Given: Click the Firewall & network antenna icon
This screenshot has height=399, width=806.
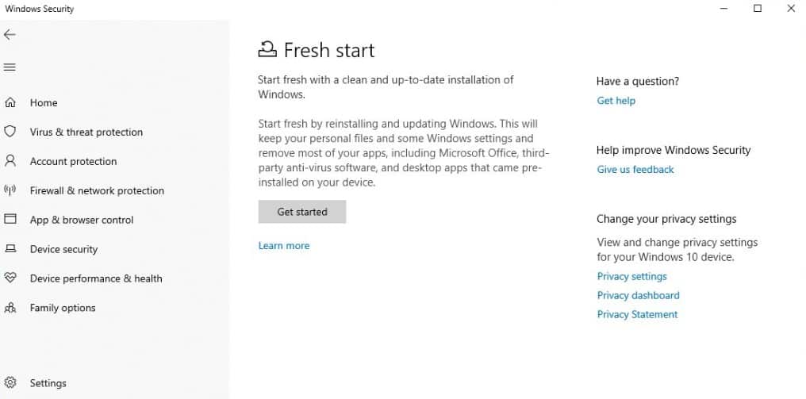Looking at the screenshot, I should (x=10, y=190).
